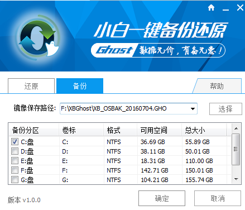Select the 142.71 GB free space cell
The height and width of the screenshot is (210, 245).
[155, 170]
